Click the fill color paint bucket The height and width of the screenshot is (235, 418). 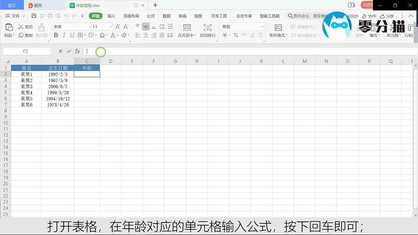pyautogui.click(x=102, y=36)
